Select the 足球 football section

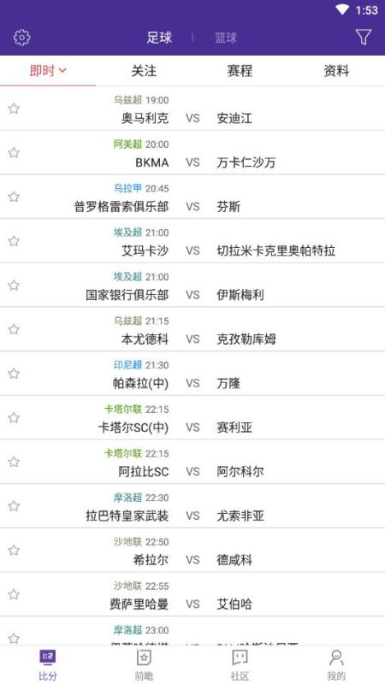point(159,38)
